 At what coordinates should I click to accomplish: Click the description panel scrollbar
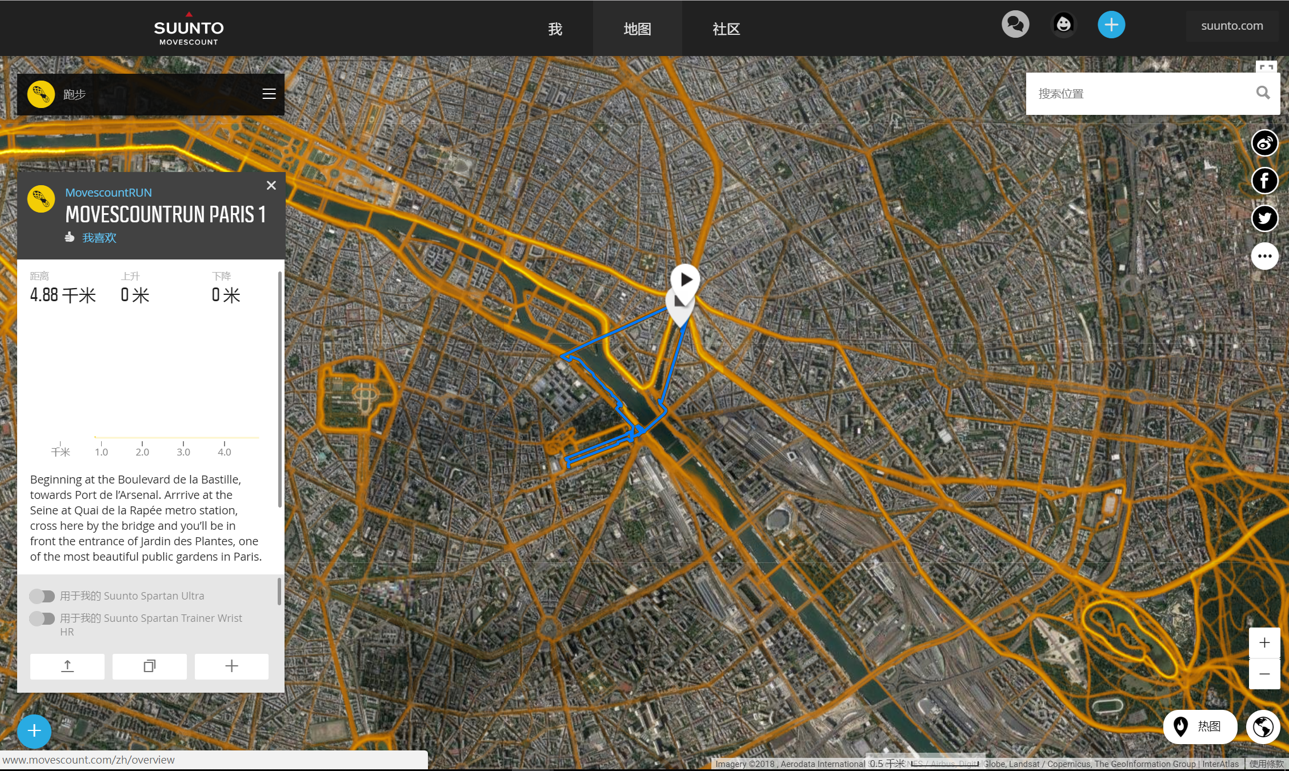(279, 389)
